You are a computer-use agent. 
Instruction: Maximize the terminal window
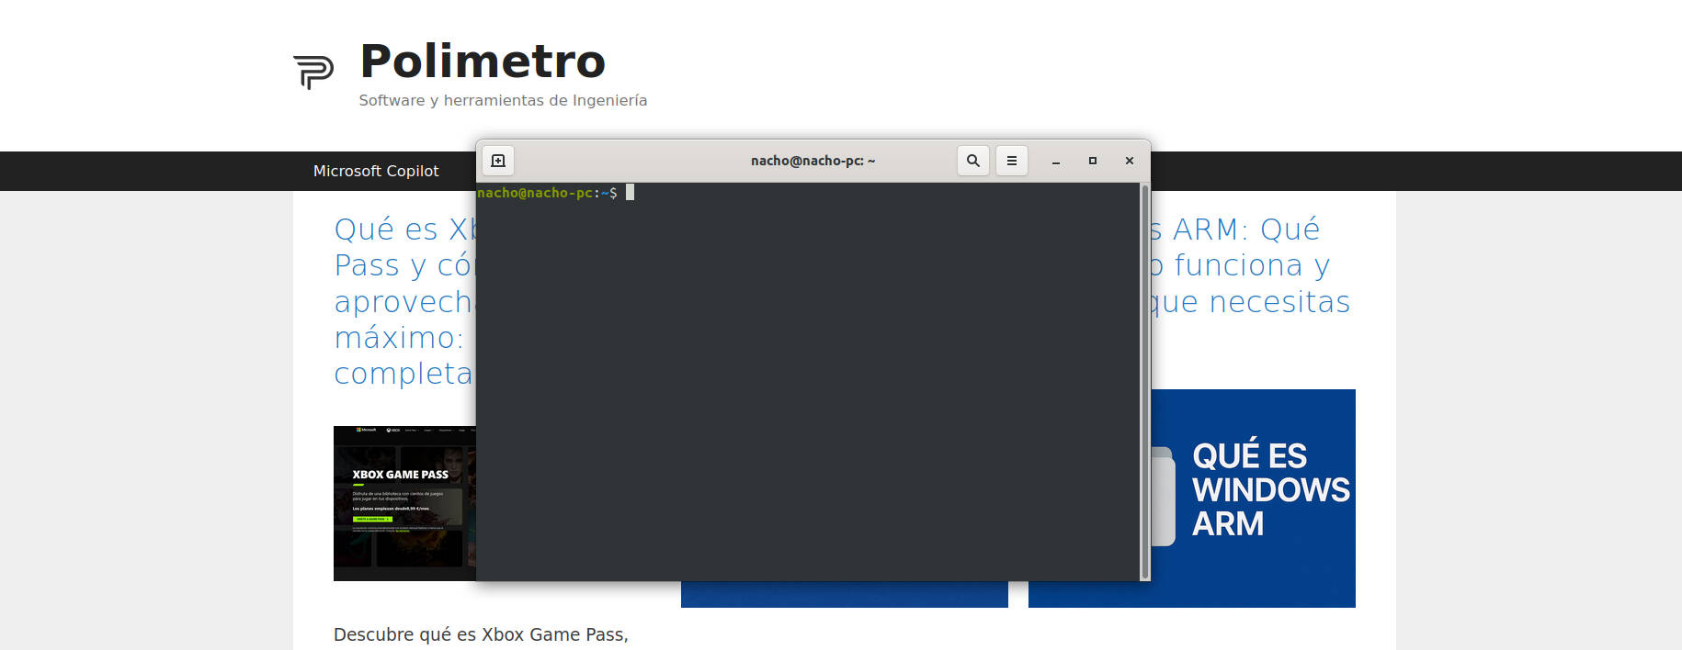click(x=1093, y=161)
